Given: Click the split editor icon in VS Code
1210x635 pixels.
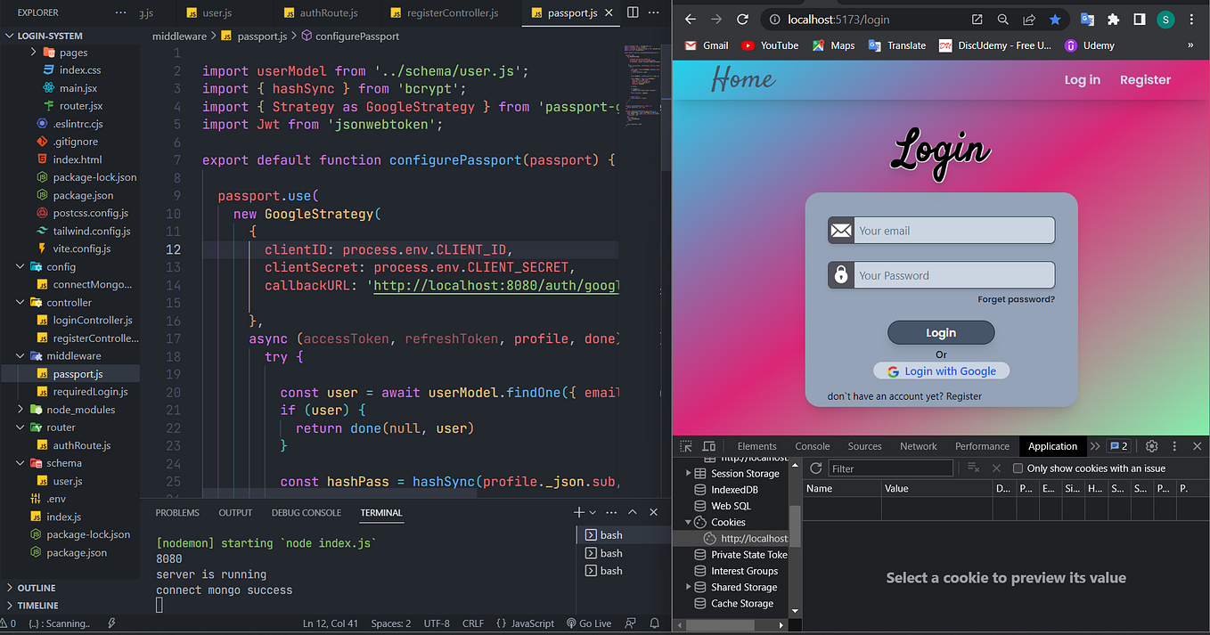Looking at the screenshot, I should point(634,11).
